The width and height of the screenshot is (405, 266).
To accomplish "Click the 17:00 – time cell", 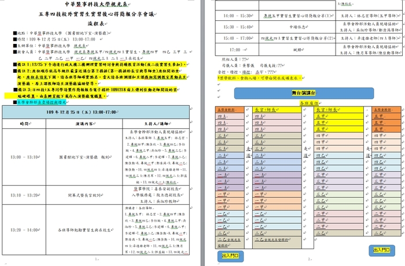I will click(237, 50).
